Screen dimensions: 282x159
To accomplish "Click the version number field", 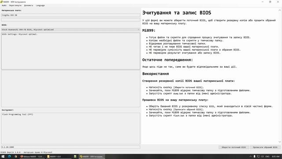I will pos(70,147).
